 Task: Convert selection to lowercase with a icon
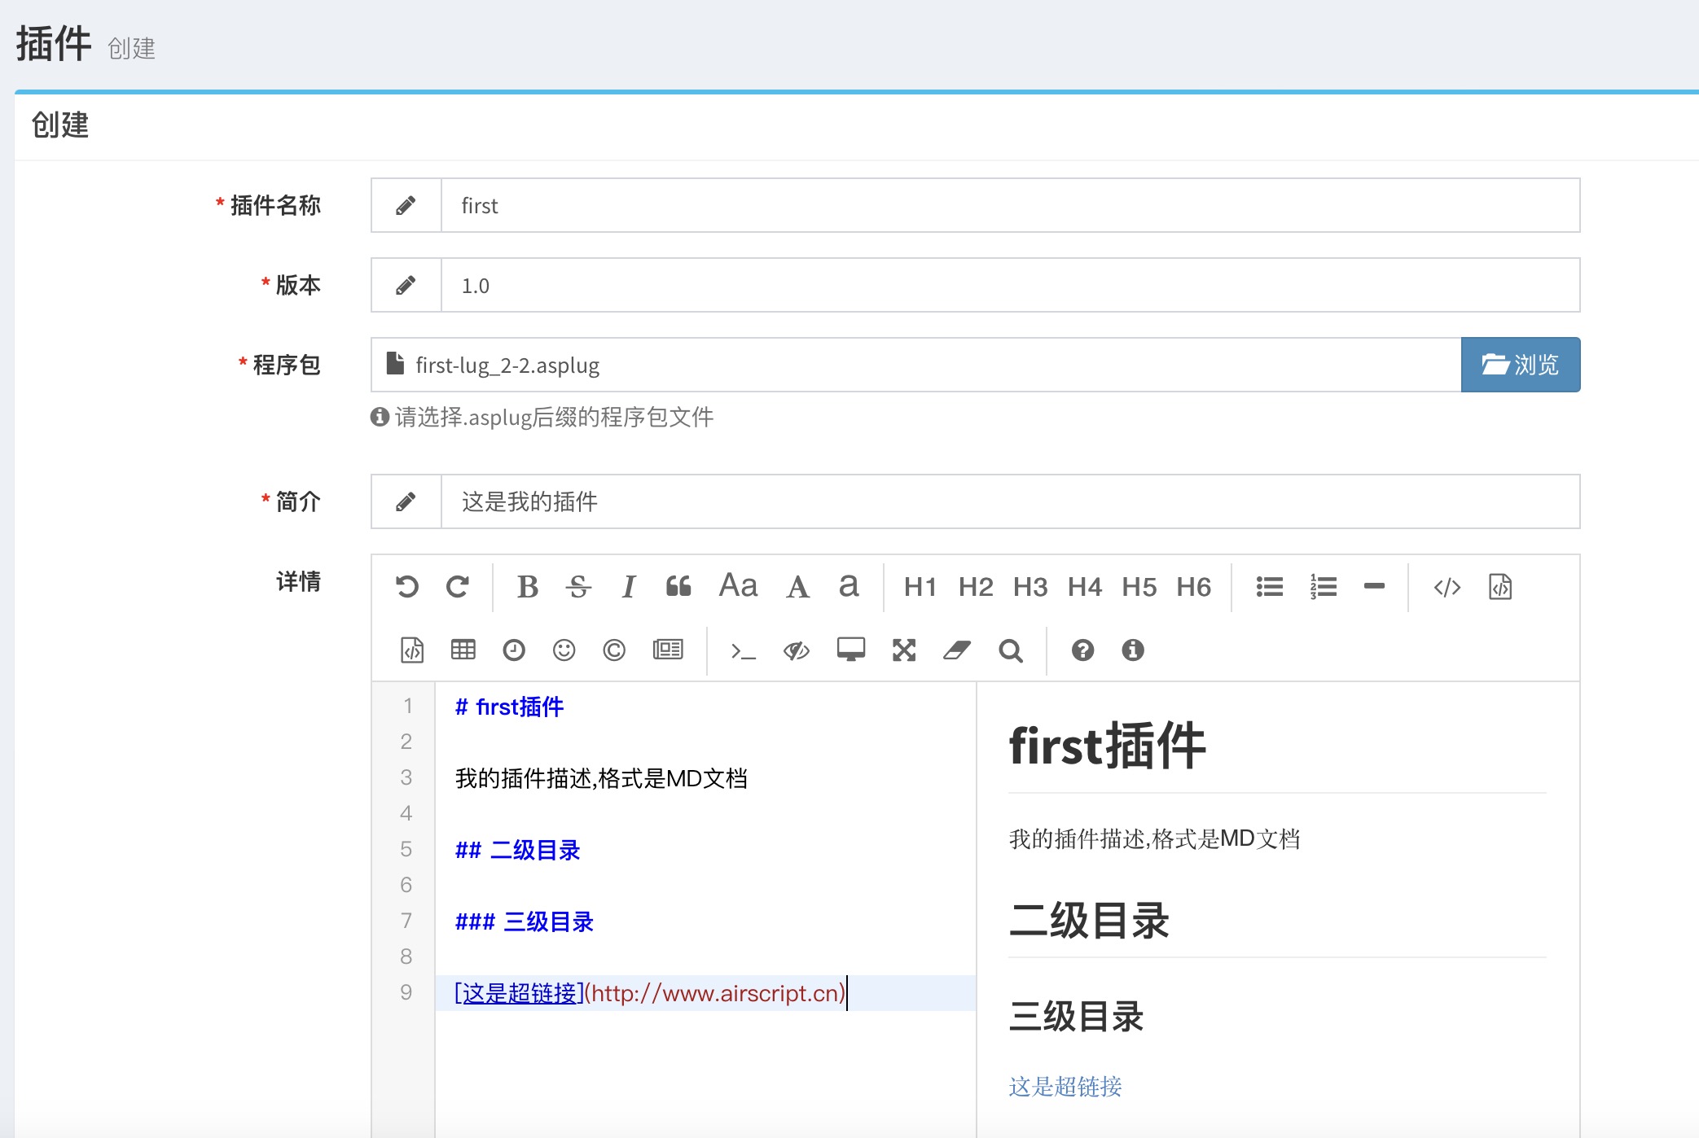(x=849, y=585)
